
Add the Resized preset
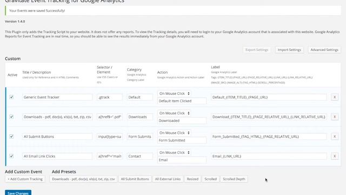(x=192, y=179)
